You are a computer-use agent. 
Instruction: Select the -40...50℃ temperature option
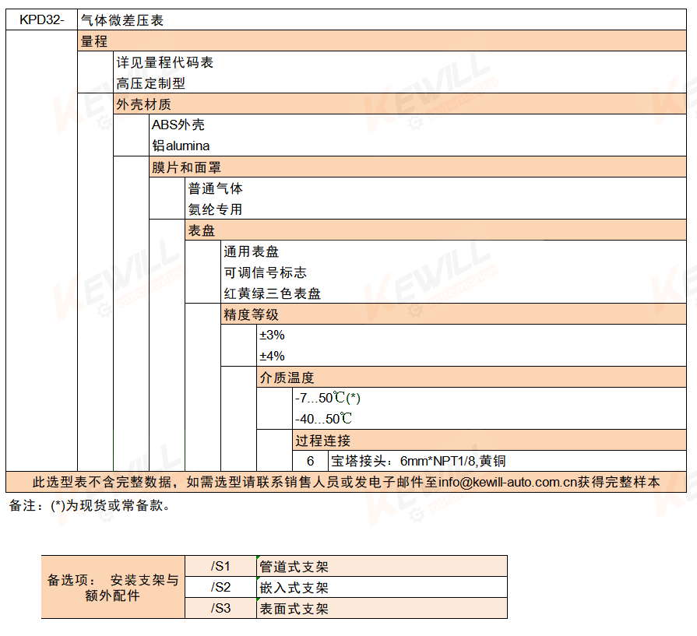(x=489, y=419)
